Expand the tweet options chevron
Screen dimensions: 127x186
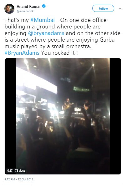point(120,8)
